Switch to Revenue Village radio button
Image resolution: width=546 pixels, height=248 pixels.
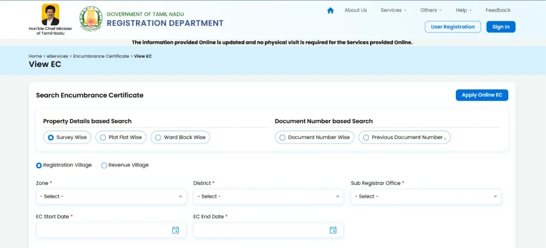[104, 165]
